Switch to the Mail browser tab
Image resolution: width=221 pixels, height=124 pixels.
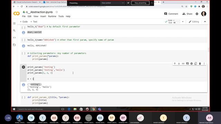[55, 2]
